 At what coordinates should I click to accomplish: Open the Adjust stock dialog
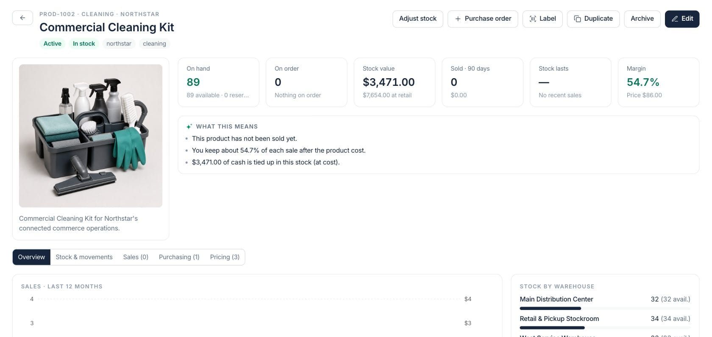pos(417,19)
